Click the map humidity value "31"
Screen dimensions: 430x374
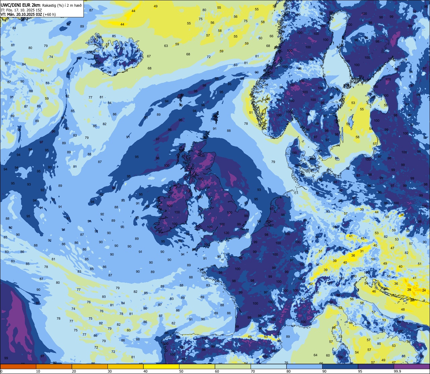coord(362,251)
